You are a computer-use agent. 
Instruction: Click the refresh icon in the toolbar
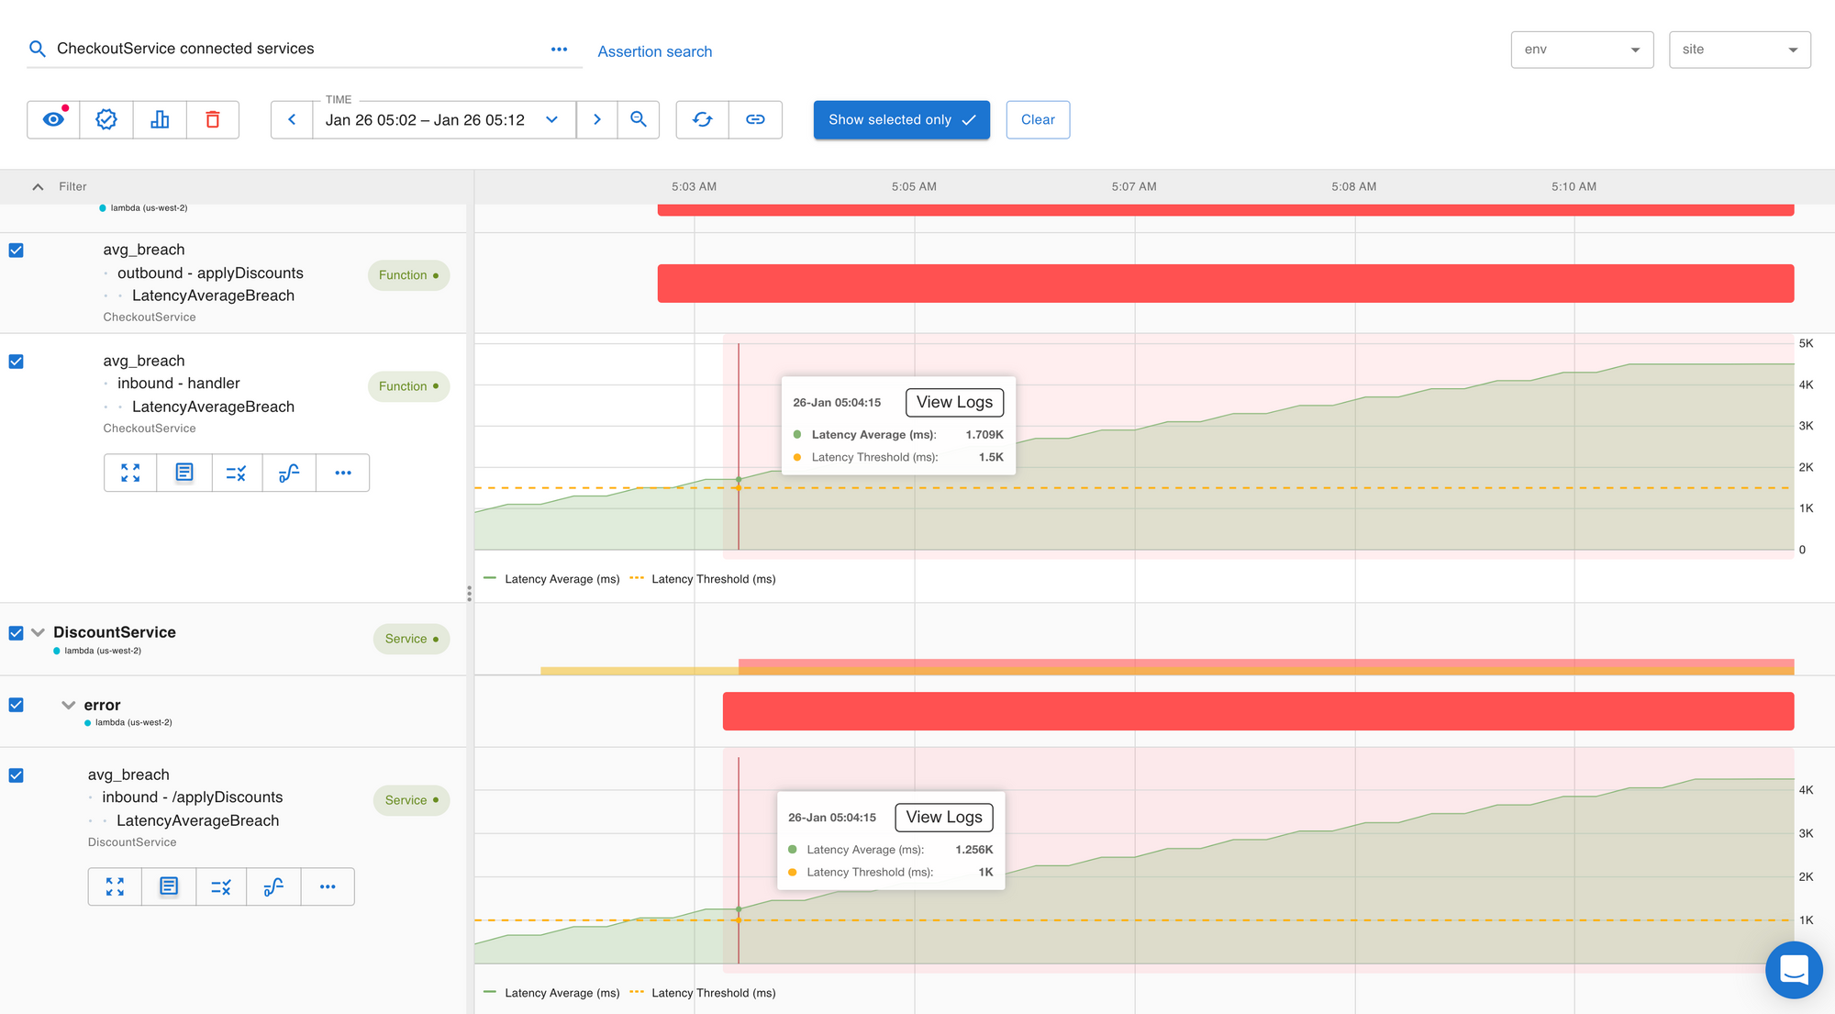tap(703, 119)
